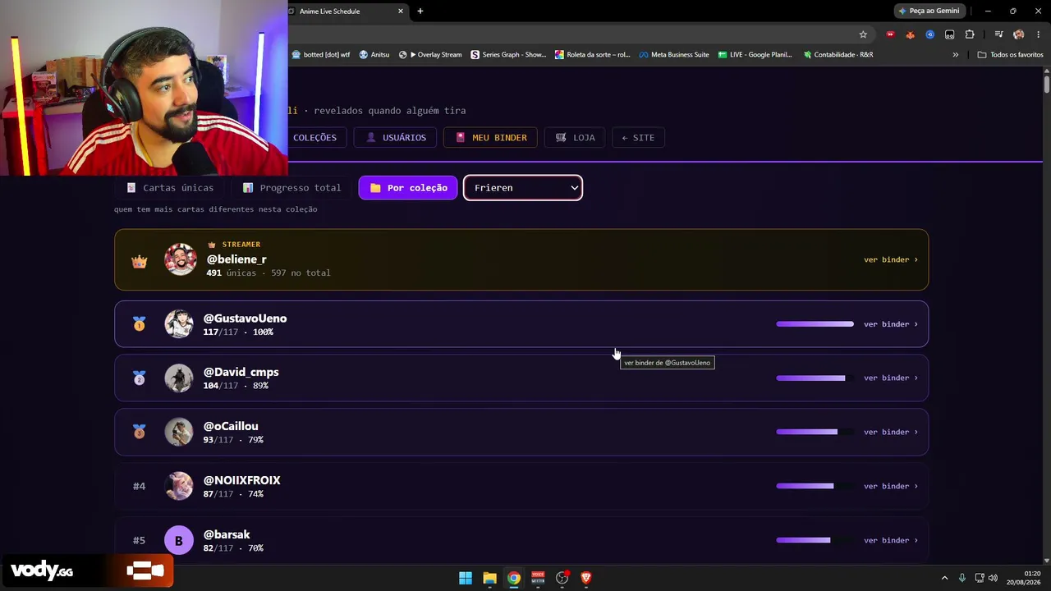
Task: Open the Anitsu bookmark
Action: (x=374, y=55)
